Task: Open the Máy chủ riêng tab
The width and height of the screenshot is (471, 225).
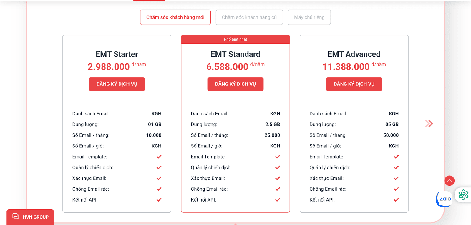Action: click(x=309, y=17)
